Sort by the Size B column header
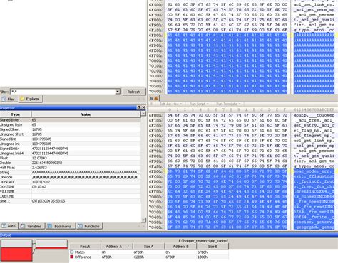Viewport: 338px width, 263px height. 212,247
